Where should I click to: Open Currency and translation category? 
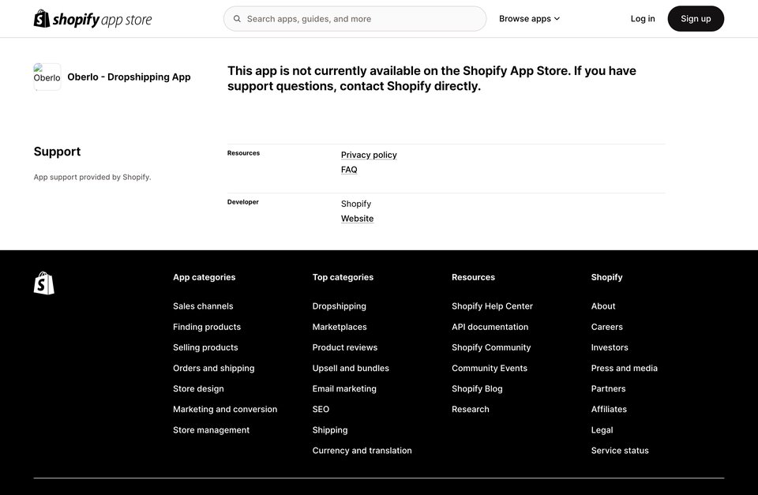pyautogui.click(x=362, y=451)
